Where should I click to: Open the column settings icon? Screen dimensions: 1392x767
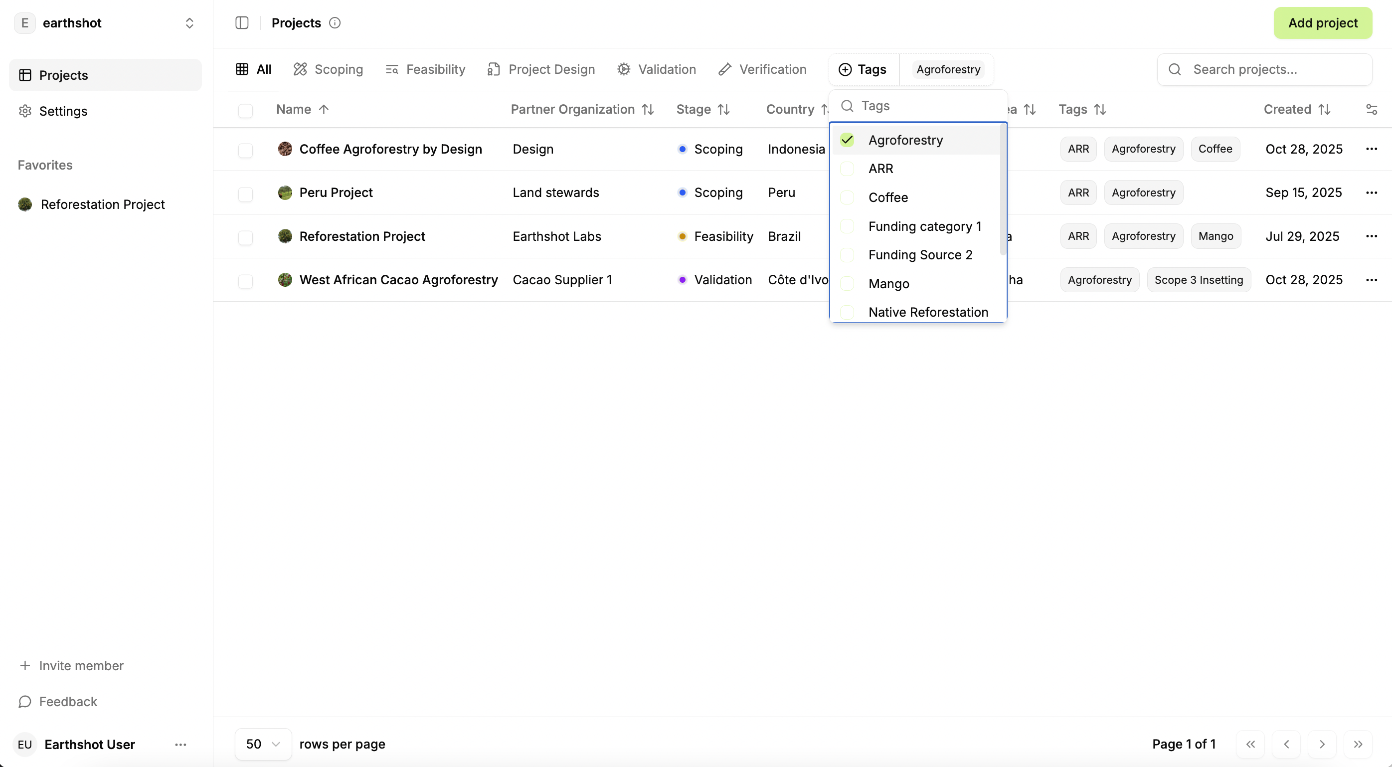point(1371,110)
